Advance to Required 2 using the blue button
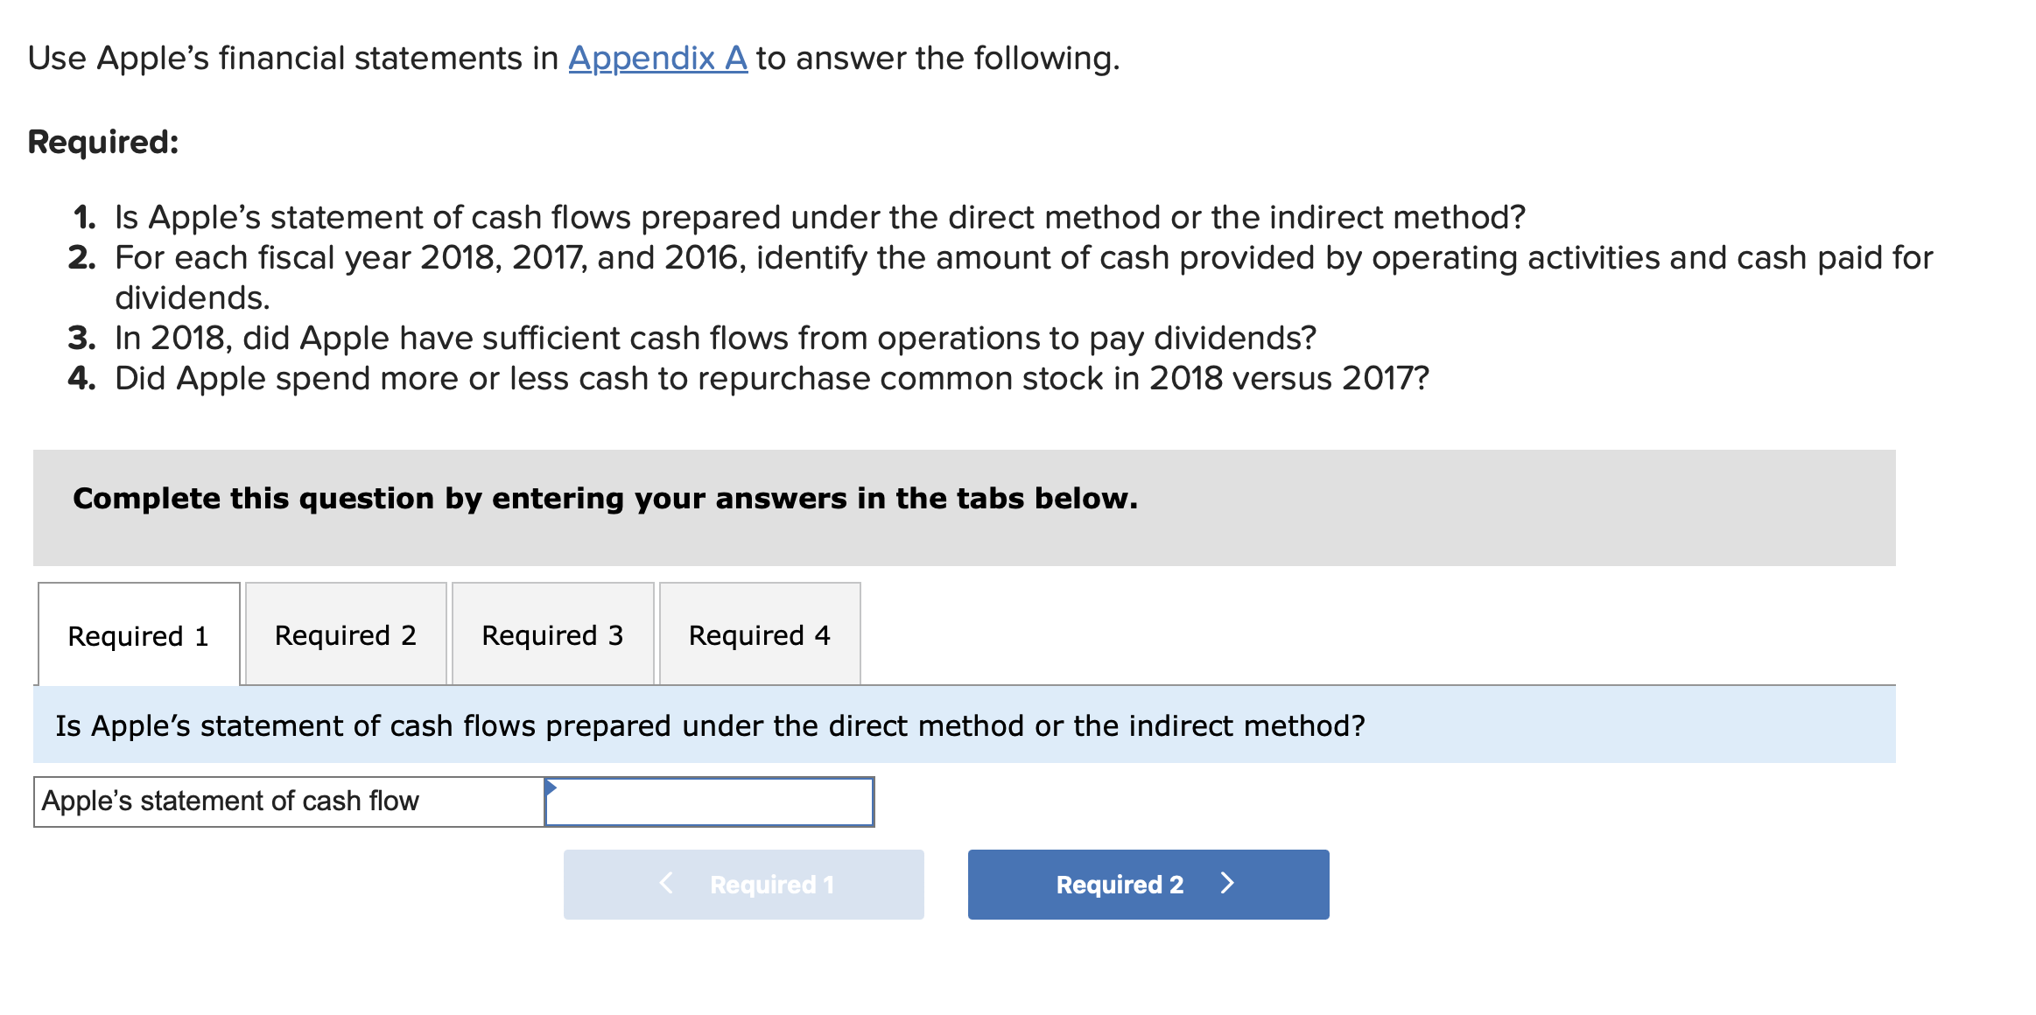The image size is (2036, 1015). coord(1148,884)
